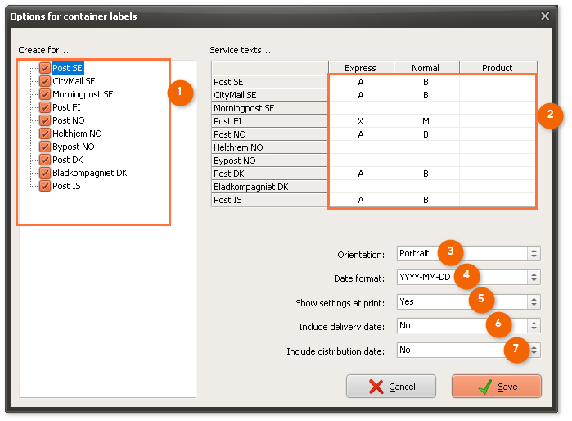Viewport: 572px width, 421px height.
Task: Select Morningpost SE in Create for list
Action: point(83,94)
